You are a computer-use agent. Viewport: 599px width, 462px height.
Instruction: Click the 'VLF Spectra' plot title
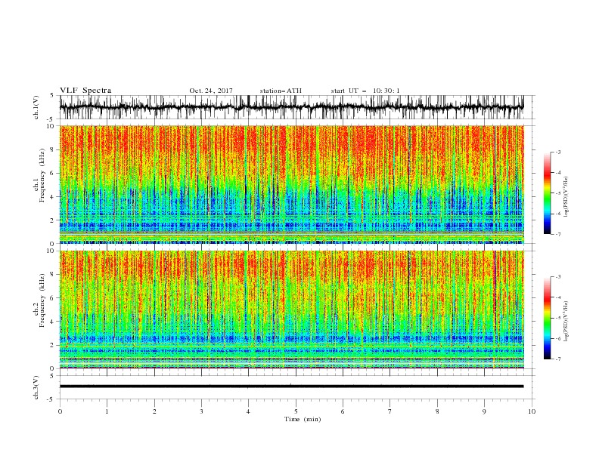point(85,91)
